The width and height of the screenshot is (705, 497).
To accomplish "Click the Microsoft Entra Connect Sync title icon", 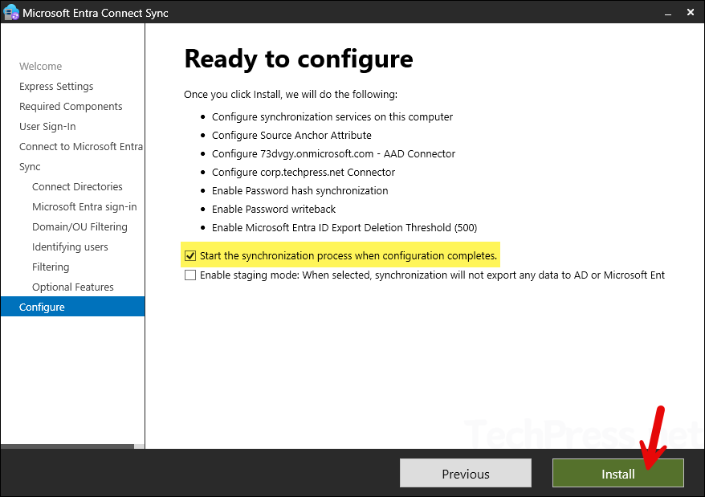I will pyautogui.click(x=10, y=12).
